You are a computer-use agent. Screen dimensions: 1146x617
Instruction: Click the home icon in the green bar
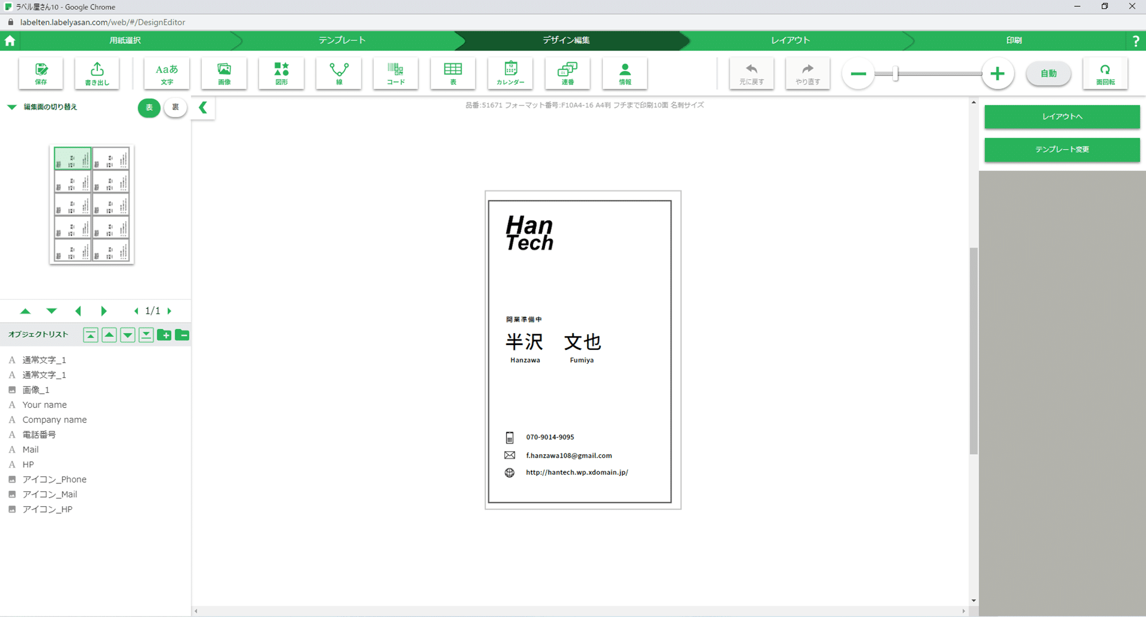tap(10, 41)
